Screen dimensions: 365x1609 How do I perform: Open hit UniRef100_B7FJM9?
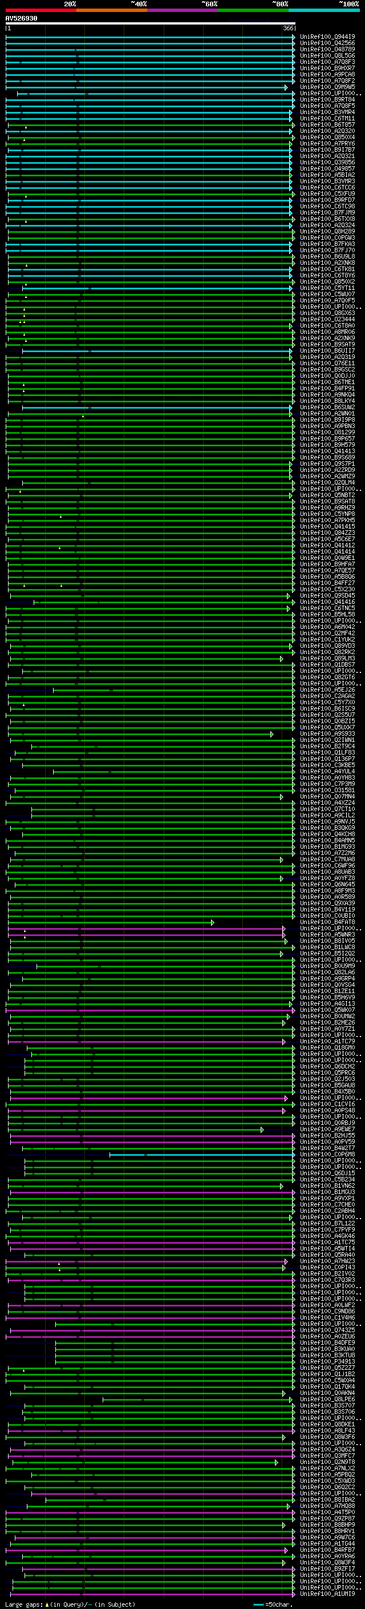tap(327, 212)
